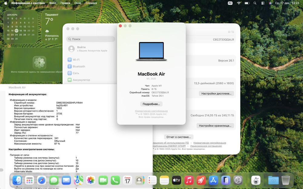
Task: Open Нормативная сертификация link in Settings footer
Action: click(210, 143)
